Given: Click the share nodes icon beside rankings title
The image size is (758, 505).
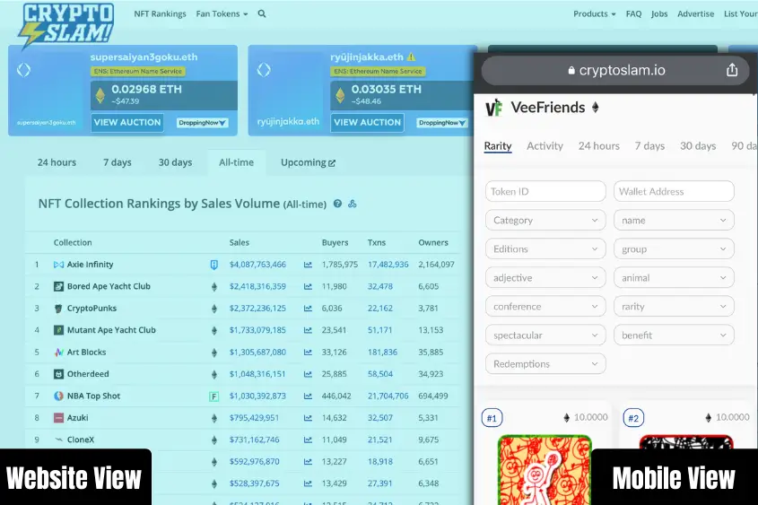Looking at the screenshot, I should coord(352,204).
